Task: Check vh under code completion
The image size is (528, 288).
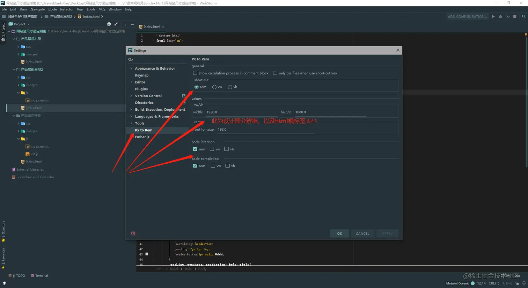Action: pos(227,166)
